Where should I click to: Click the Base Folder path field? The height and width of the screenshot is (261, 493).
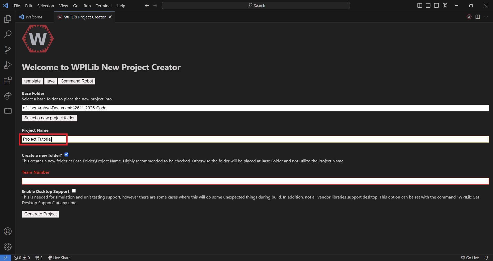tap(255, 108)
